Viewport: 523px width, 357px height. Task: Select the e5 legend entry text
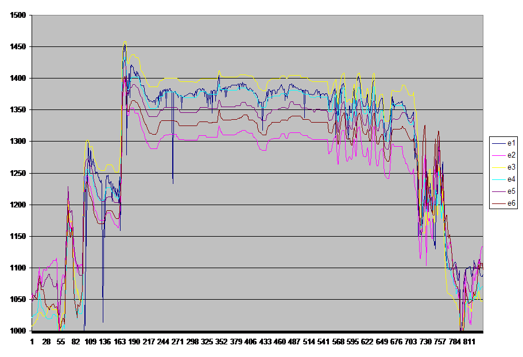pos(510,191)
